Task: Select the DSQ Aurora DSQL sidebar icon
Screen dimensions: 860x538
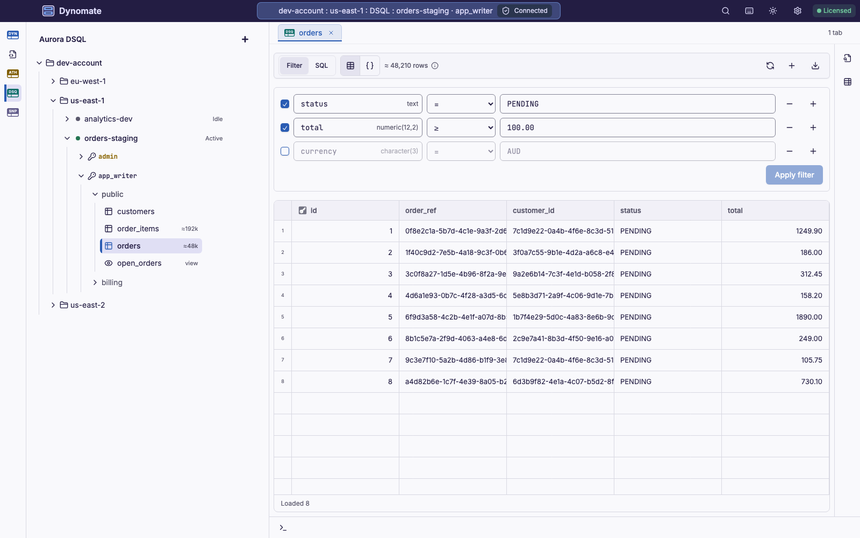Action: (x=13, y=93)
